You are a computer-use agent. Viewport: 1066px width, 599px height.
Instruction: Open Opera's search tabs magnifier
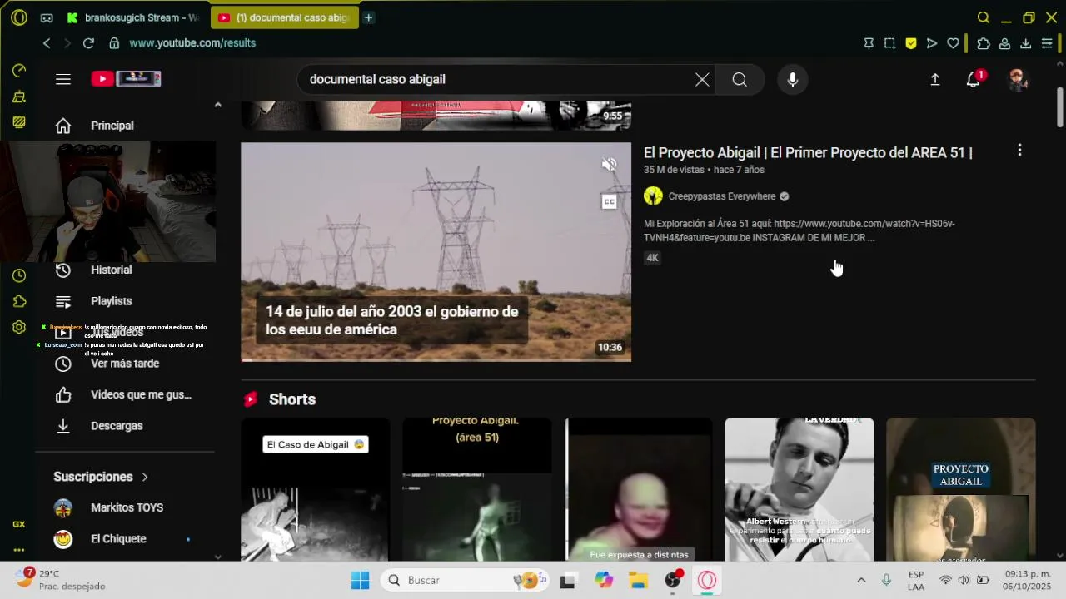click(x=984, y=17)
